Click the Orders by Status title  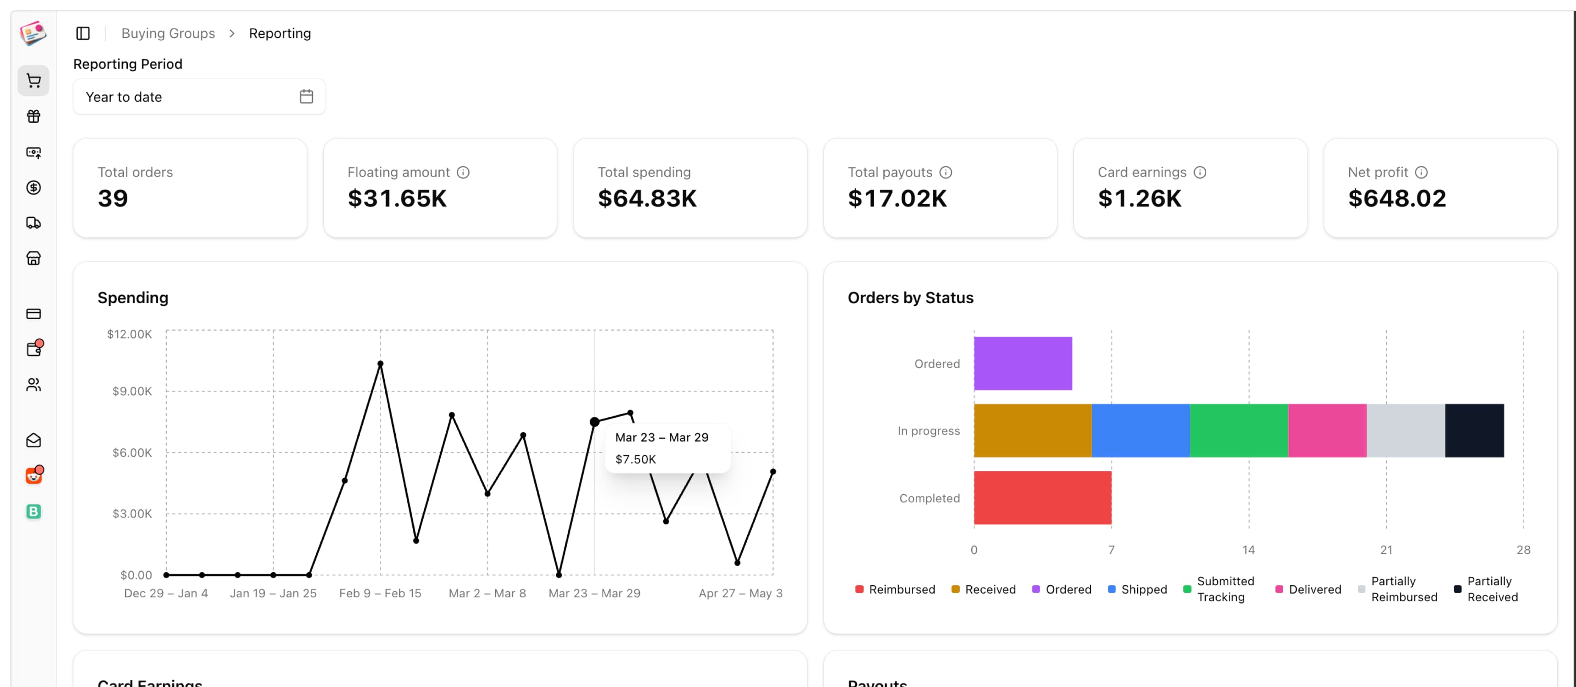coord(910,298)
